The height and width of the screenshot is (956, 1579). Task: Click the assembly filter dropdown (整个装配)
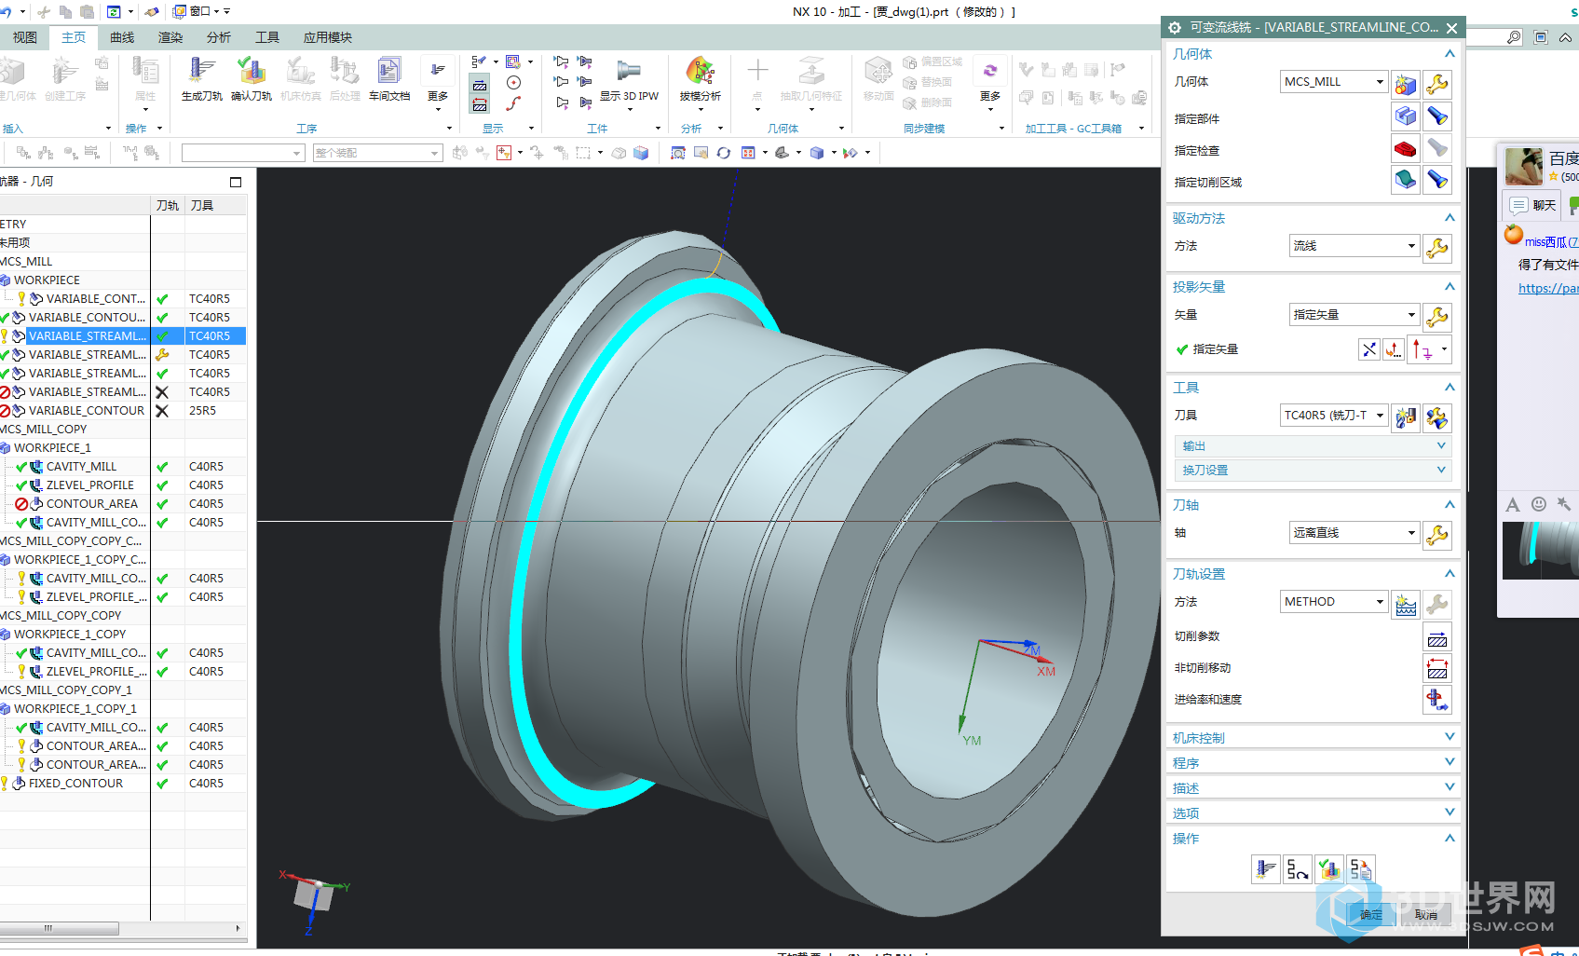[377, 153]
